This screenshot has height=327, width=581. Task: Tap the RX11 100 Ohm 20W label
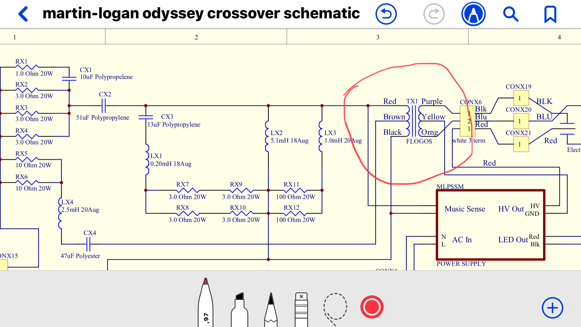295,191
